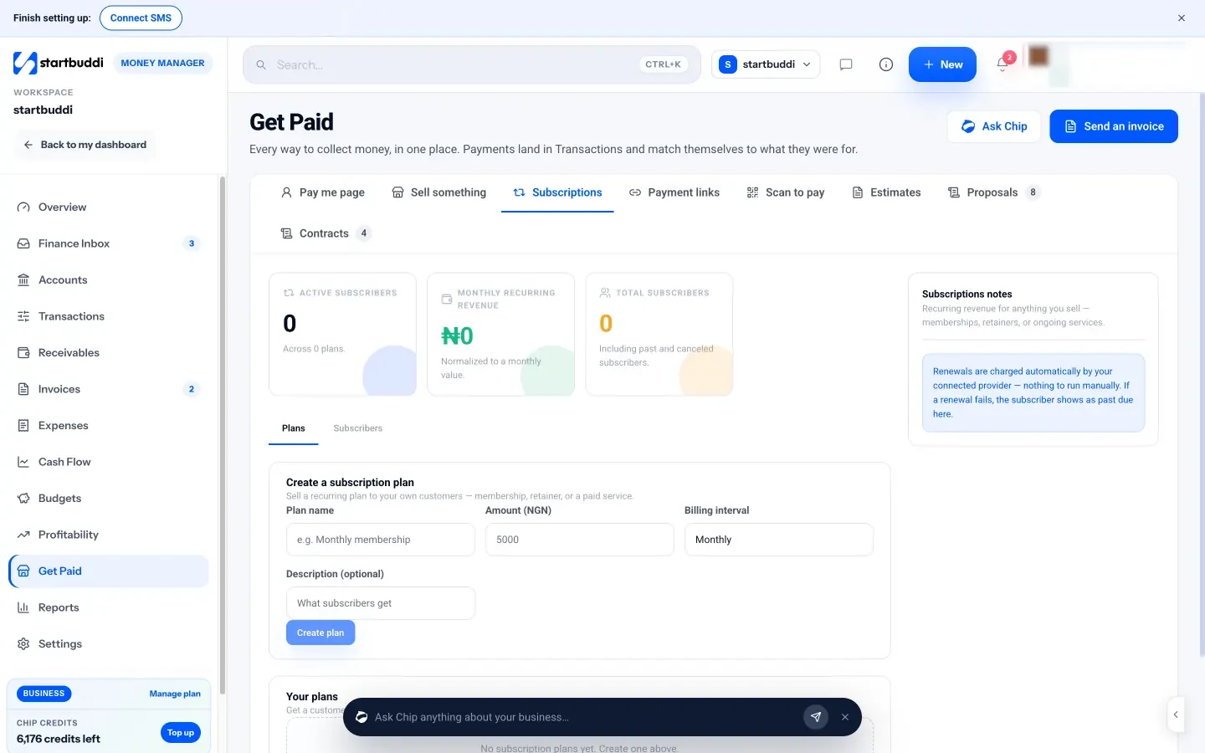1205x753 pixels.
Task: Click the Amount (NGN) field
Action: click(580, 540)
